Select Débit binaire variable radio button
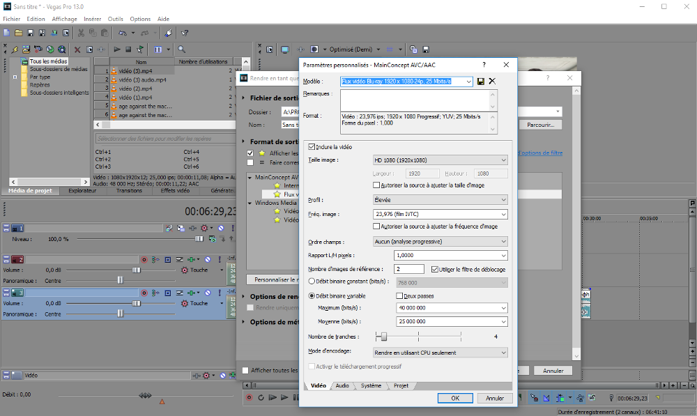 click(312, 296)
